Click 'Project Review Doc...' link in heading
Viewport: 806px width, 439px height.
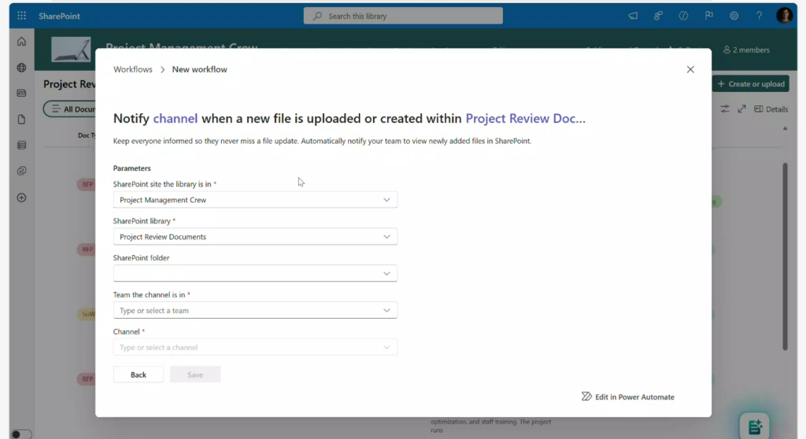pyautogui.click(x=525, y=118)
